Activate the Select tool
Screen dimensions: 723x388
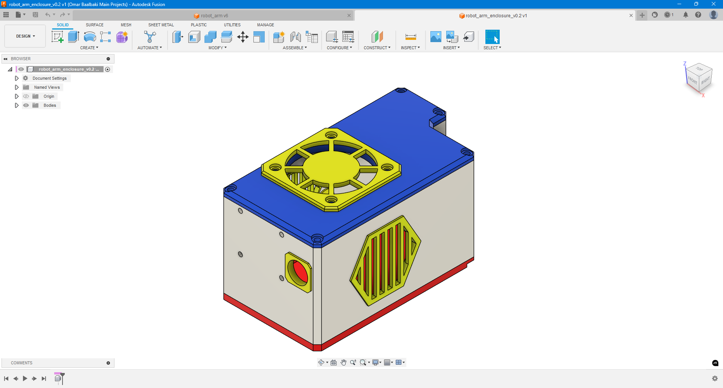pos(492,37)
